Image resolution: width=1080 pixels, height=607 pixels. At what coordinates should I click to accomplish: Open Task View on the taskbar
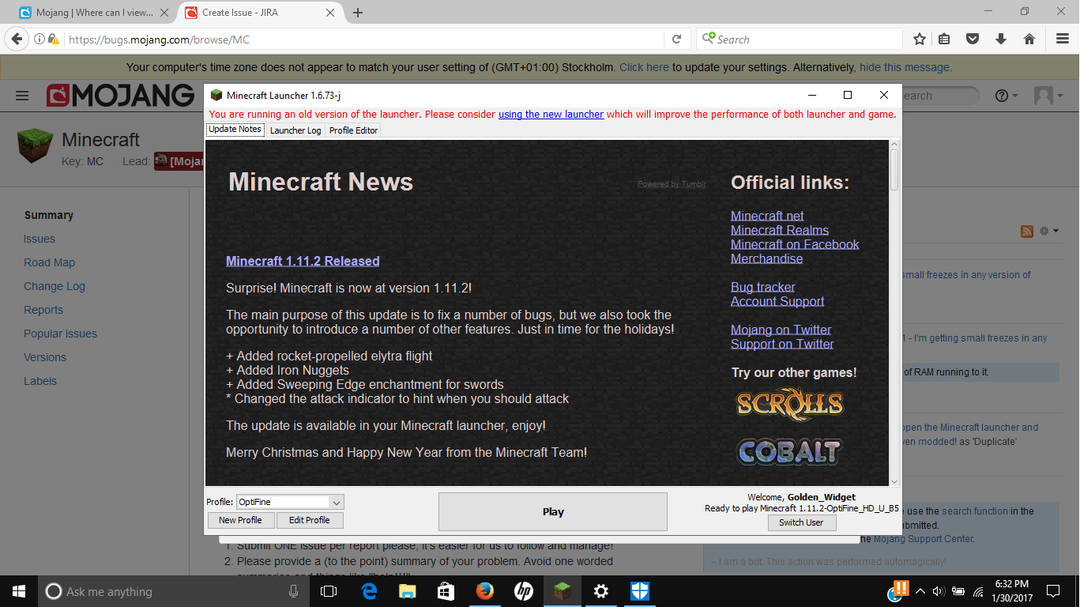click(329, 591)
